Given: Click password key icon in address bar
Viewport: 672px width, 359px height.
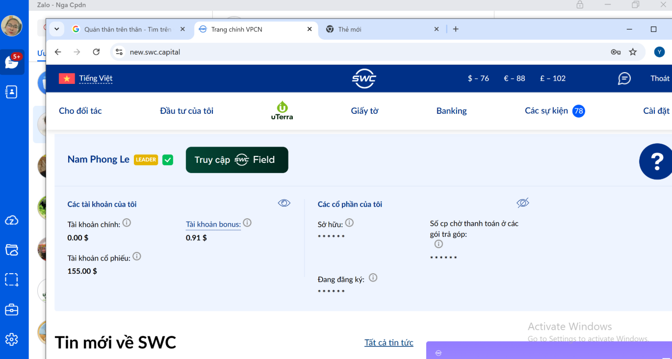Looking at the screenshot, I should [616, 52].
